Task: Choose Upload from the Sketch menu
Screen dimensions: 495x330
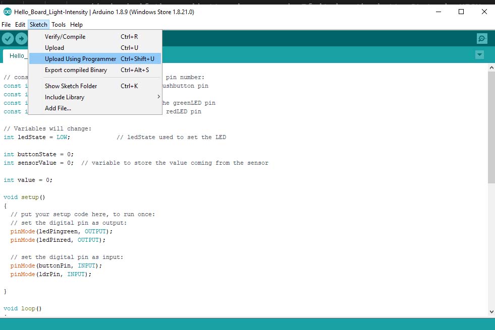Action: tap(95, 47)
